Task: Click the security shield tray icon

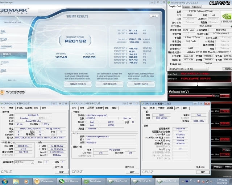Action: [x=199, y=181]
